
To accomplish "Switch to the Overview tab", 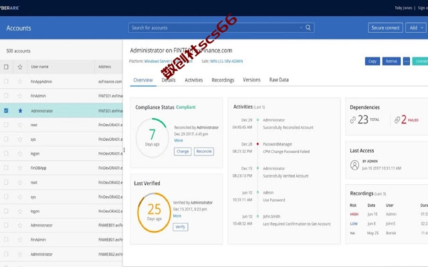I will (x=143, y=80).
